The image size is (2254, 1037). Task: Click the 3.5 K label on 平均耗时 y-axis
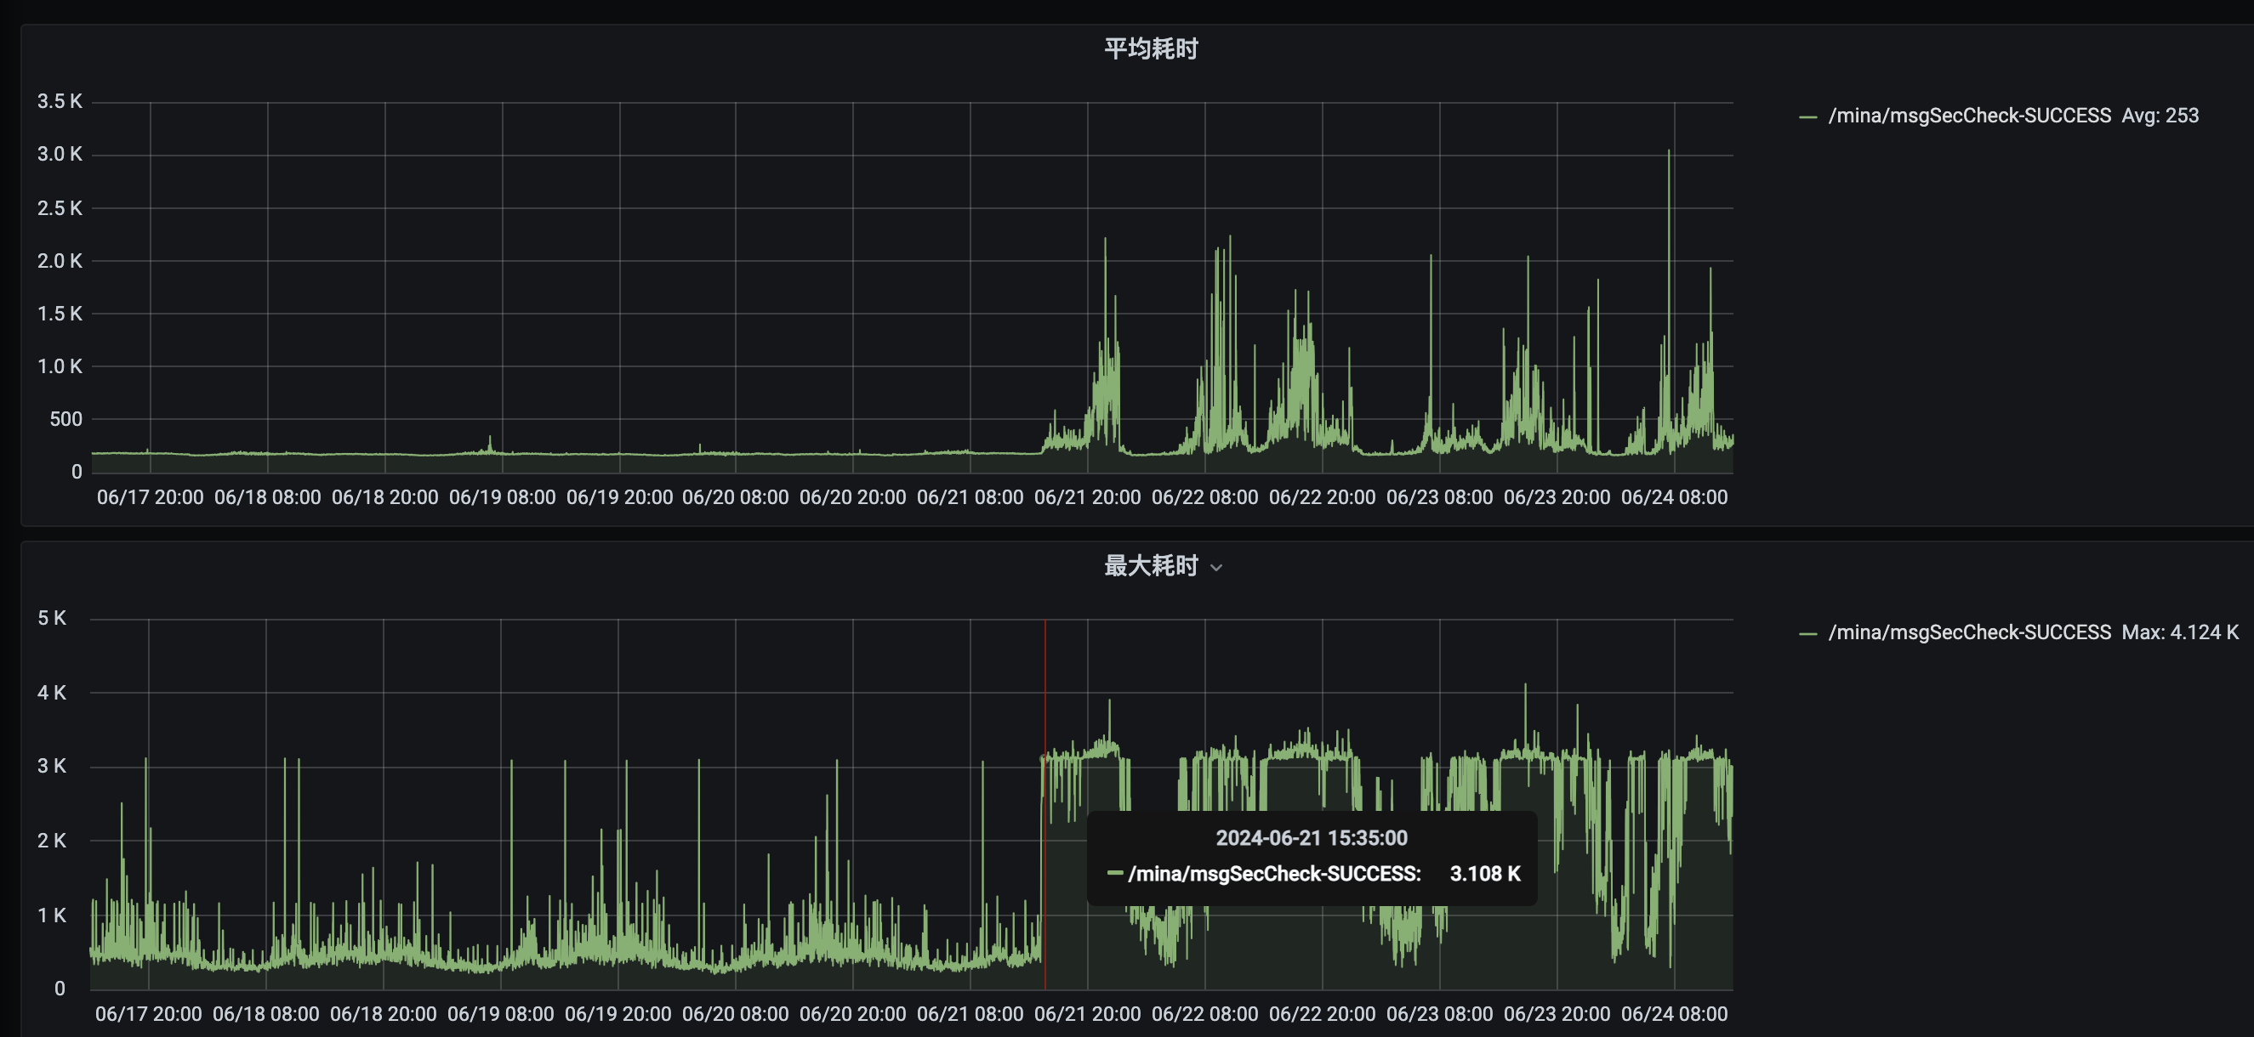tap(60, 101)
